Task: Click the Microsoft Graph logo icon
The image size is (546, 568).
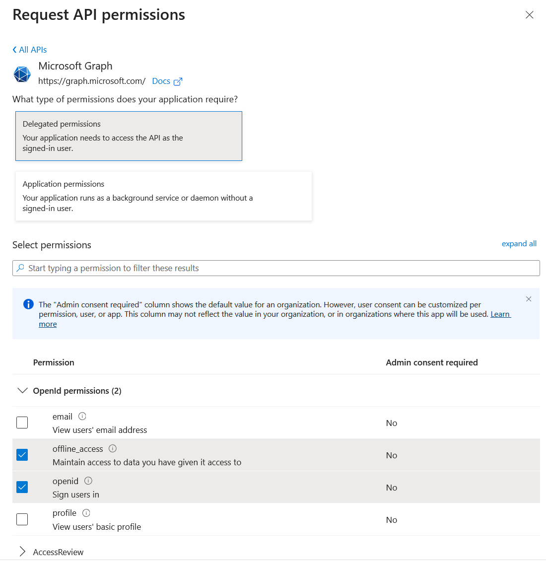Action: point(22,74)
